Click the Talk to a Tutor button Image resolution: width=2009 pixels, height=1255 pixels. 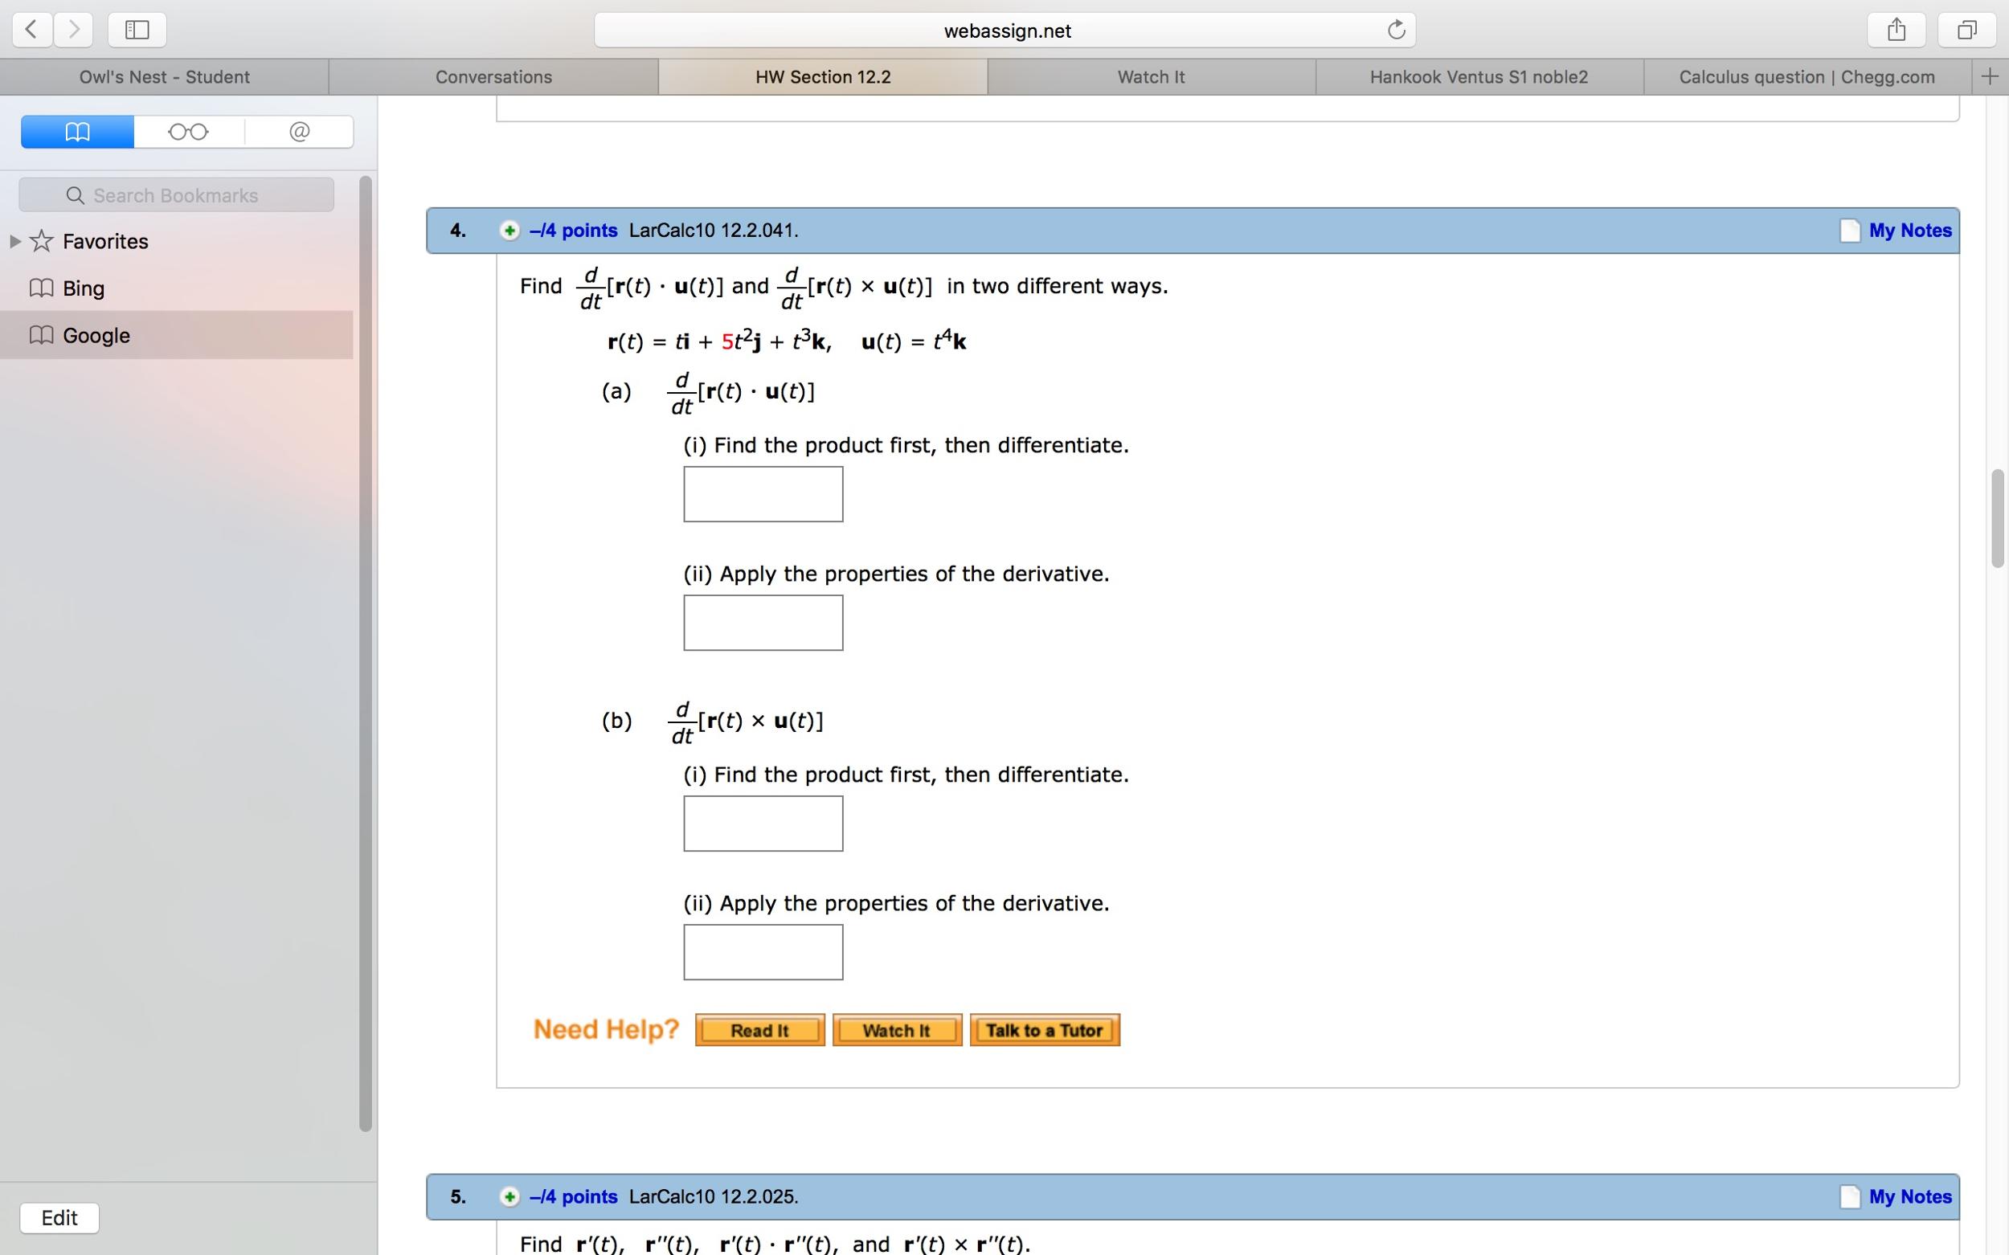[x=1044, y=1029]
